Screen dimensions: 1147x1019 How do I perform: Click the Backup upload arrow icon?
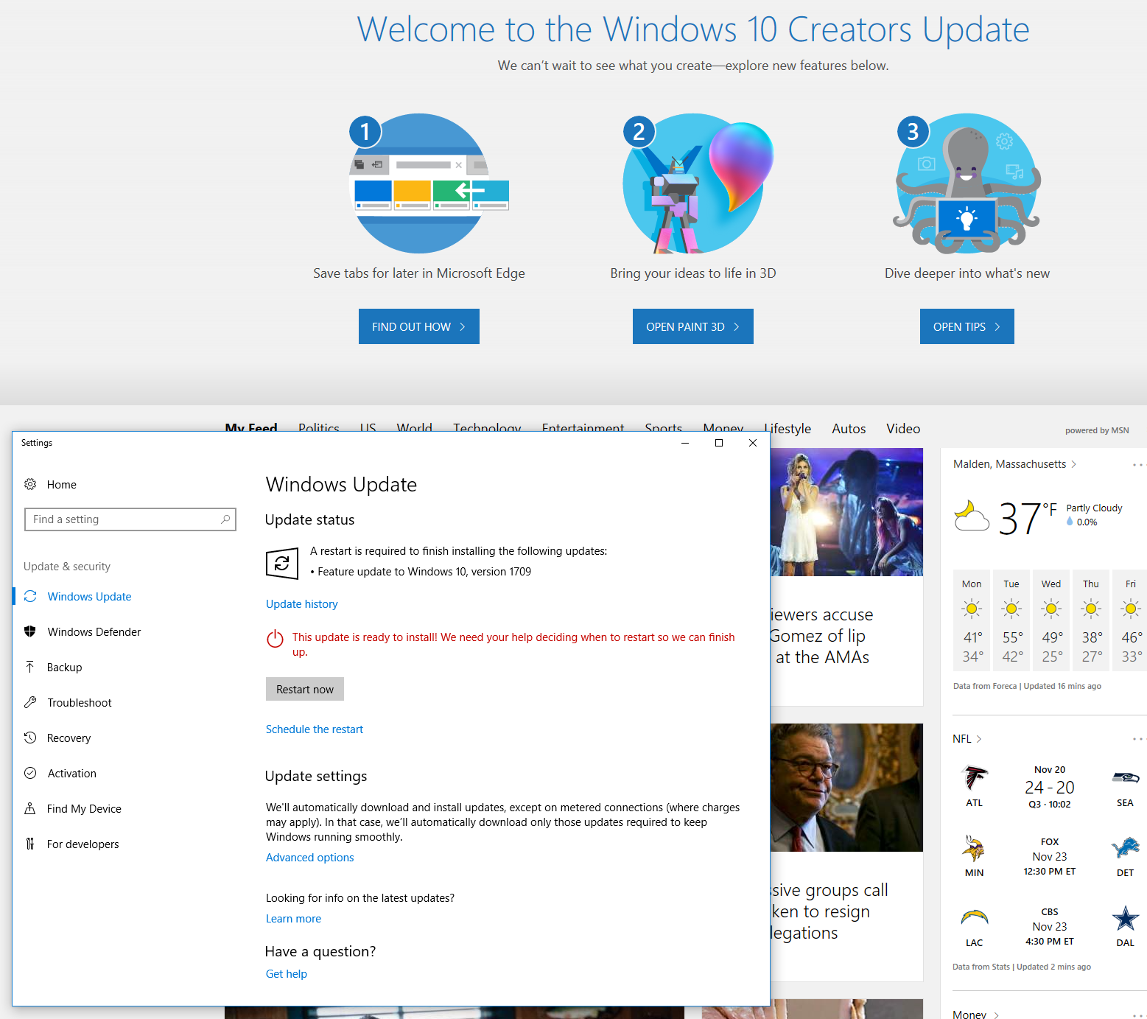pyautogui.click(x=30, y=667)
